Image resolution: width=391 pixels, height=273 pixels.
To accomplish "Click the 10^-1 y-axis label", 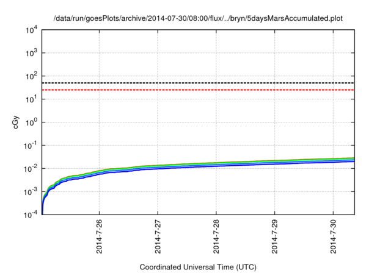I will coord(30,146).
